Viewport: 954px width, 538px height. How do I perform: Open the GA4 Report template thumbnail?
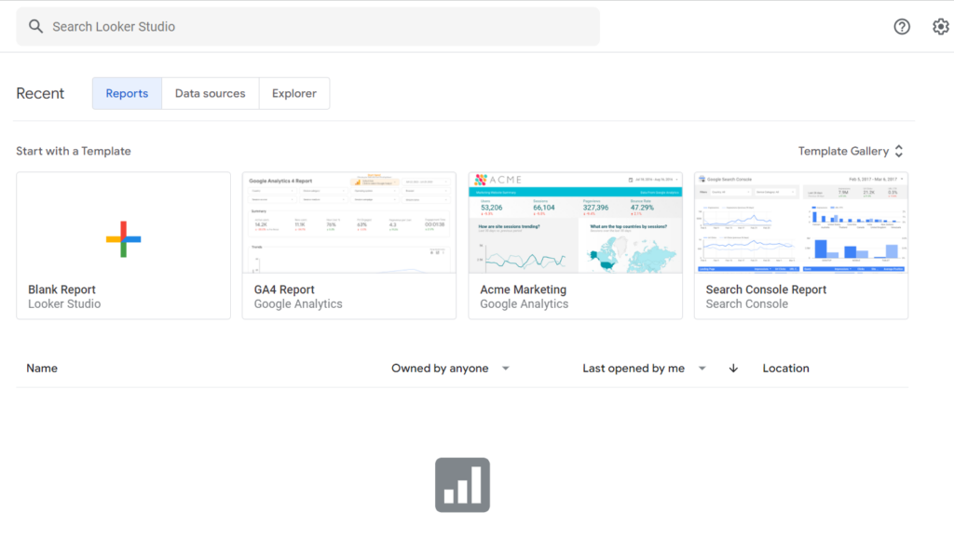349,223
